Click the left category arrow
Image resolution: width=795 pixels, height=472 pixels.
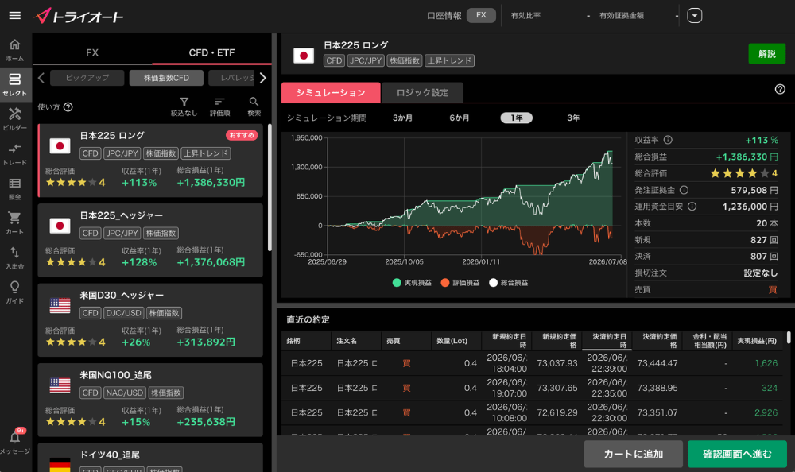point(41,78)
